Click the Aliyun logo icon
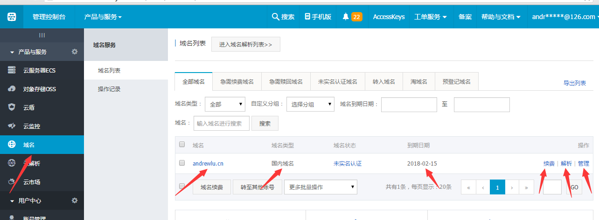 click(11, 17)
